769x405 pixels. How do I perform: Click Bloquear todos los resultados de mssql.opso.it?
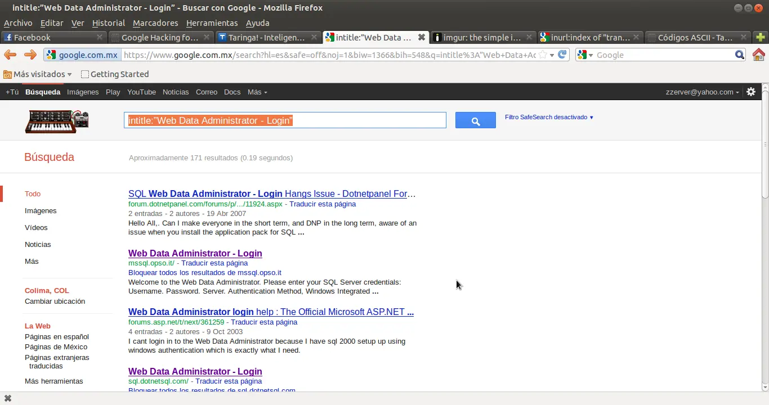tap(205, 272)
